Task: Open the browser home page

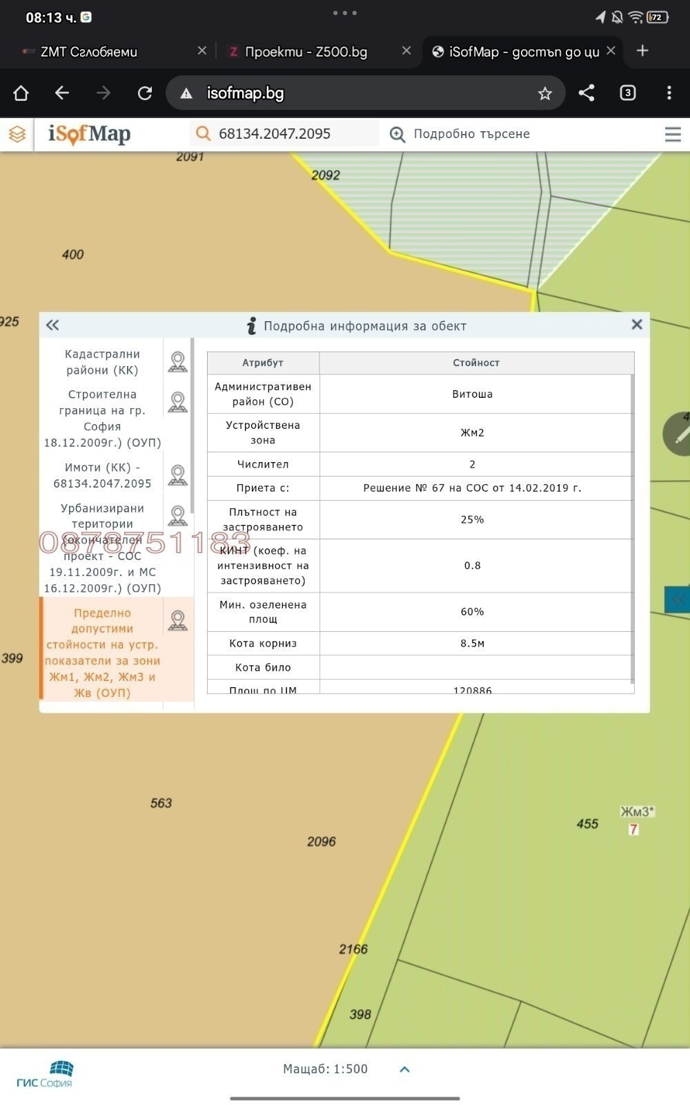Action: (x=21, y=93)
